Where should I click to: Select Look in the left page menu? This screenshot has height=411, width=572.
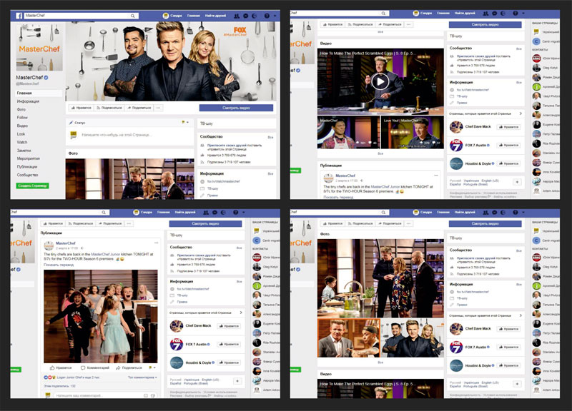[x=21, y=134]
